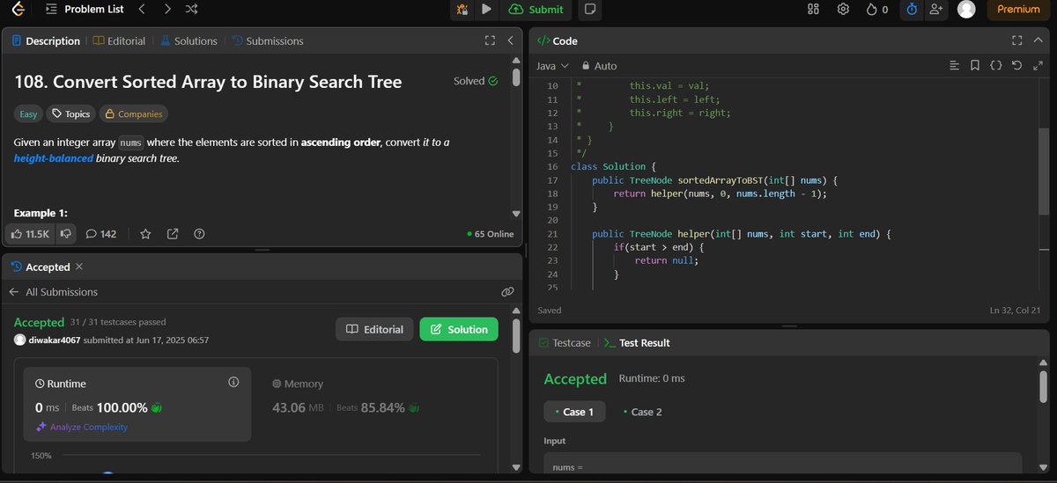This screenshot has height=483, width=1057.
Task: Show the Topics tag
Action: point(70,113)
